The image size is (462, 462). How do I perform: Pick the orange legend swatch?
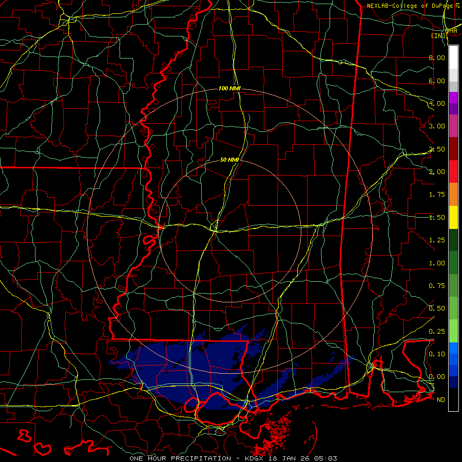click(453, 195)
